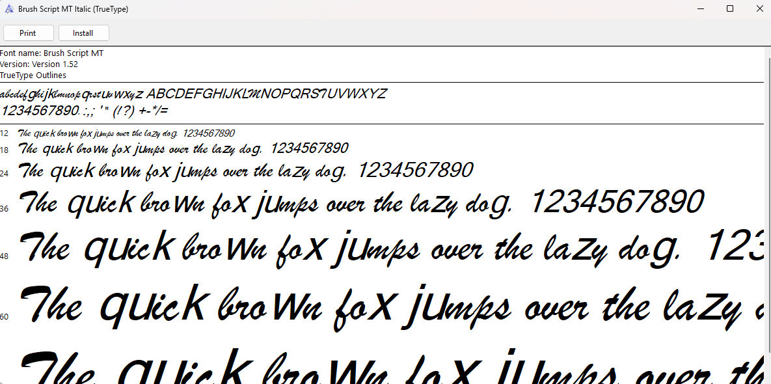Screen dimensions: 771x384
Task: Click the size 60 label
Action: pyautogui.click(x=5, y=317)
